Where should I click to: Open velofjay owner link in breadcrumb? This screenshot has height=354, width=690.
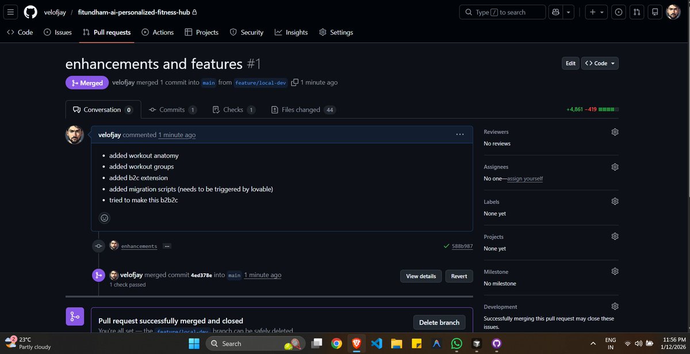pyautogui.click(x=55, y=12)
